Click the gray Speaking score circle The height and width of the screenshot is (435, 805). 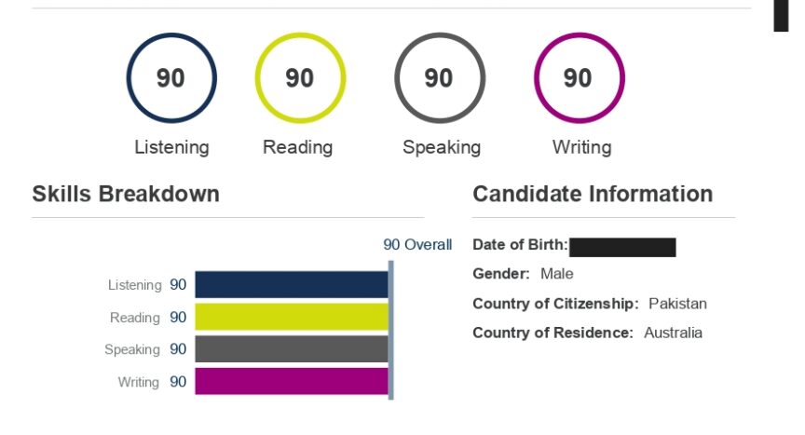[x=440, y=78]
